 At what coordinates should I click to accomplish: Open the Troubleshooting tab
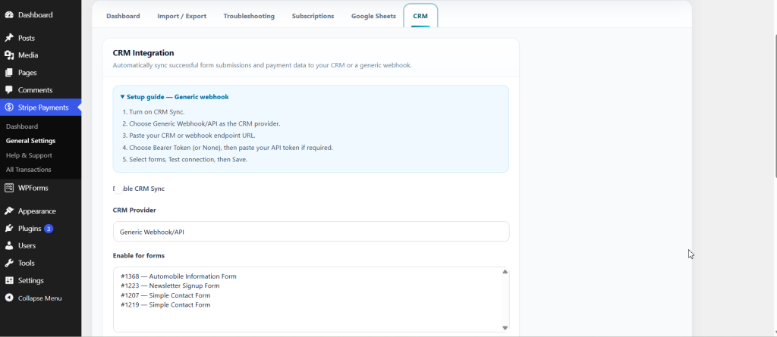249,17
